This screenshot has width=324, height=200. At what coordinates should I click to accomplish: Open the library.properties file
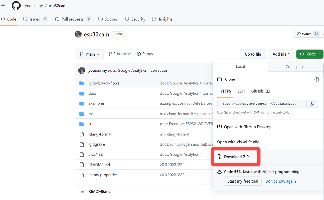[103, 175]
